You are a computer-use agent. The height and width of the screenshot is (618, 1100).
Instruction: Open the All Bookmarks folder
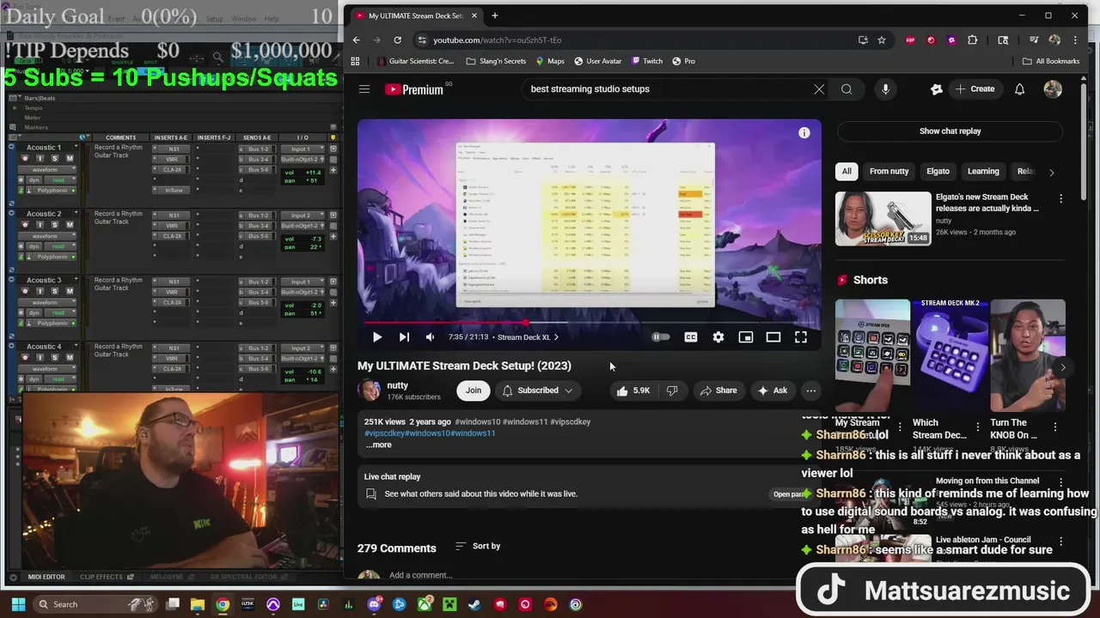(x=1051, y=61)
